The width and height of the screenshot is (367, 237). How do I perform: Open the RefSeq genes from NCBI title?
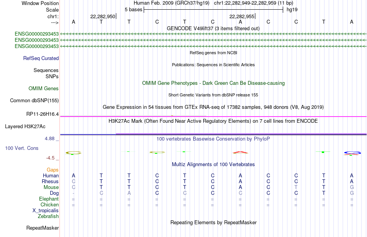click(213, 53)
